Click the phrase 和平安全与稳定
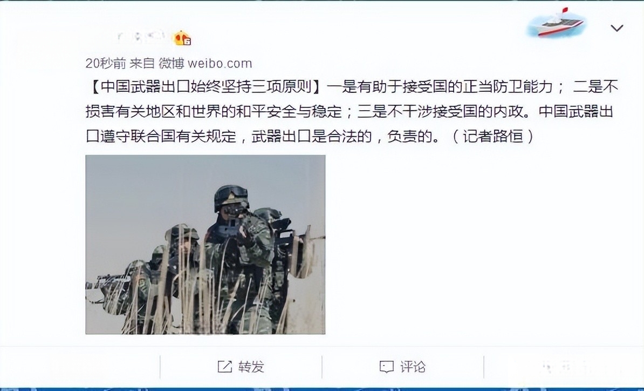The image size is (644, 391). point(289,111)
